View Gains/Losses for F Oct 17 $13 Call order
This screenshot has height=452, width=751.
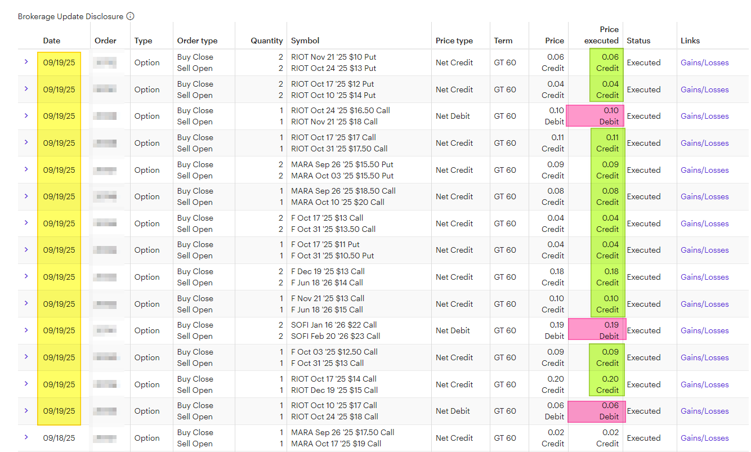[704, 223]
